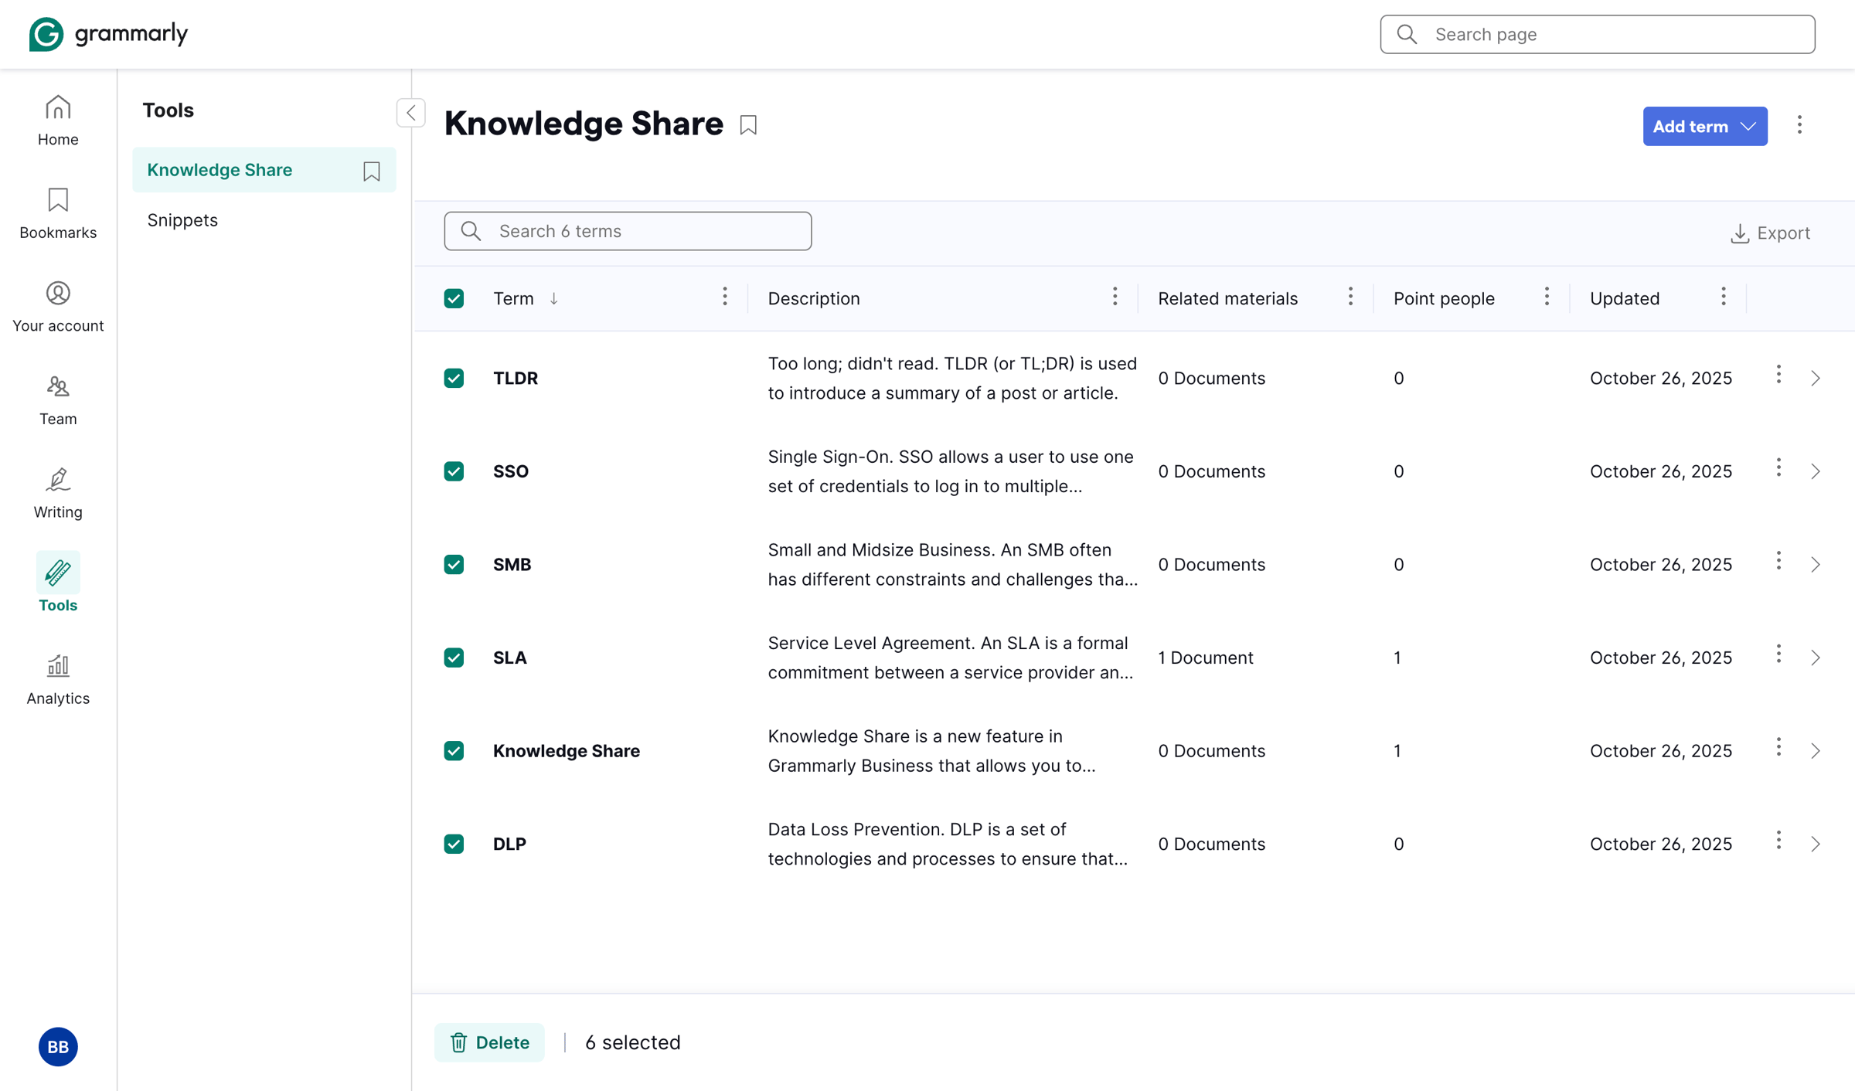
Task: Collapse the Tools side panel
Action: pos(411,113)
